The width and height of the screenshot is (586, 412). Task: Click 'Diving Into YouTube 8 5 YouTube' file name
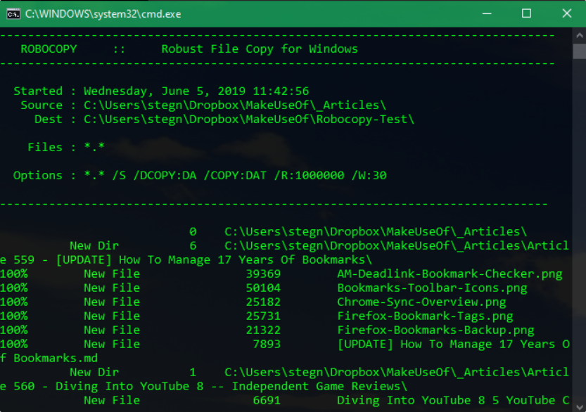[453, 401]
